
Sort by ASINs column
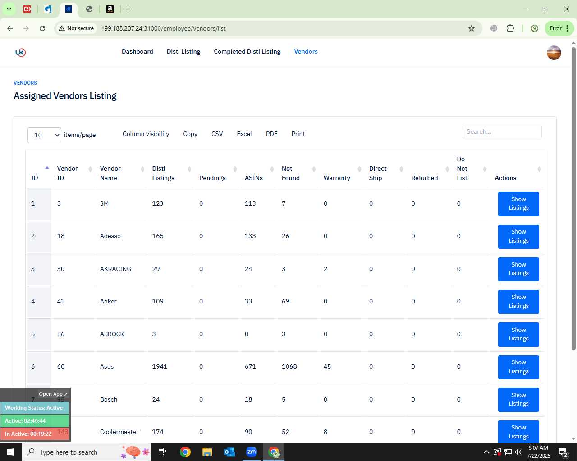[x=258, y=169]
